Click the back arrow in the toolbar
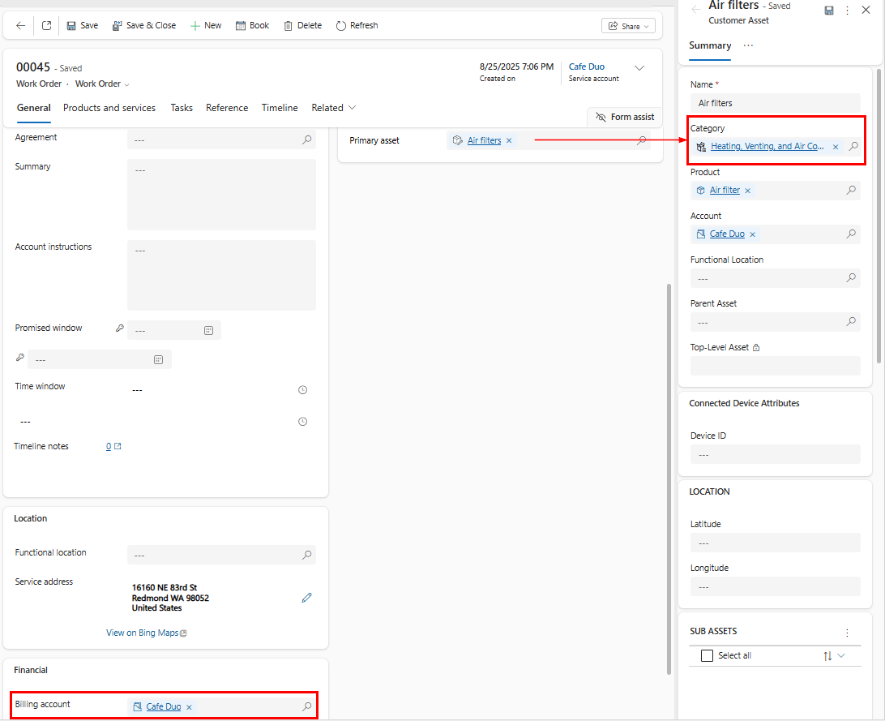885x721 pixels. coord(20,25)
